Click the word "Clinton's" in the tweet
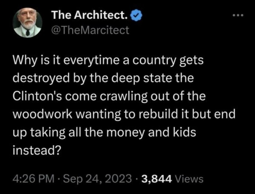This screenshot has height=194, width=255. click(35, 97)
